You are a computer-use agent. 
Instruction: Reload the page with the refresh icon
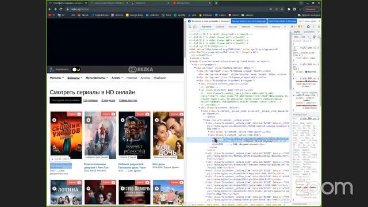pos(61,9)
